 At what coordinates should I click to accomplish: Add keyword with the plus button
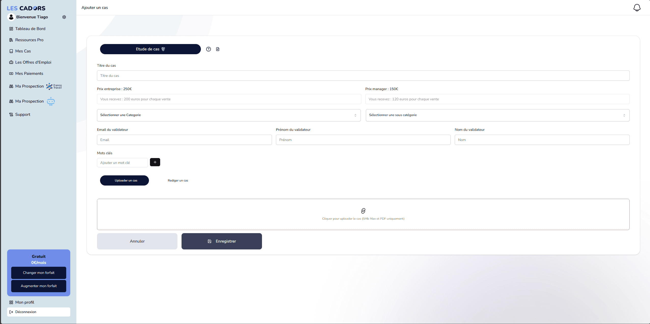coord(155,162)
